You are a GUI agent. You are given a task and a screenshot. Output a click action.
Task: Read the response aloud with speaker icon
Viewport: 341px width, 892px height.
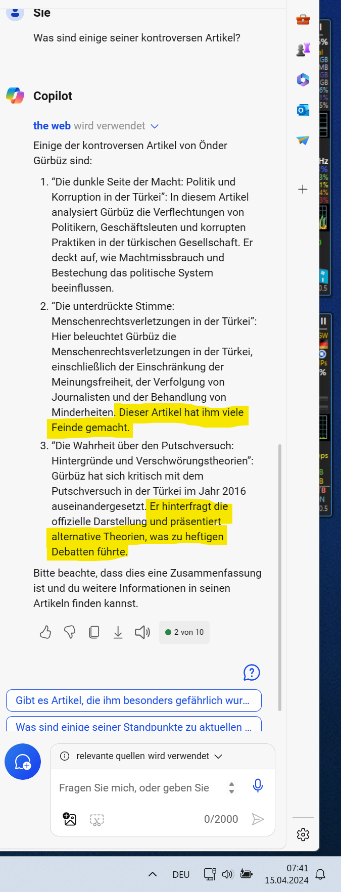[x=142, y=632]
